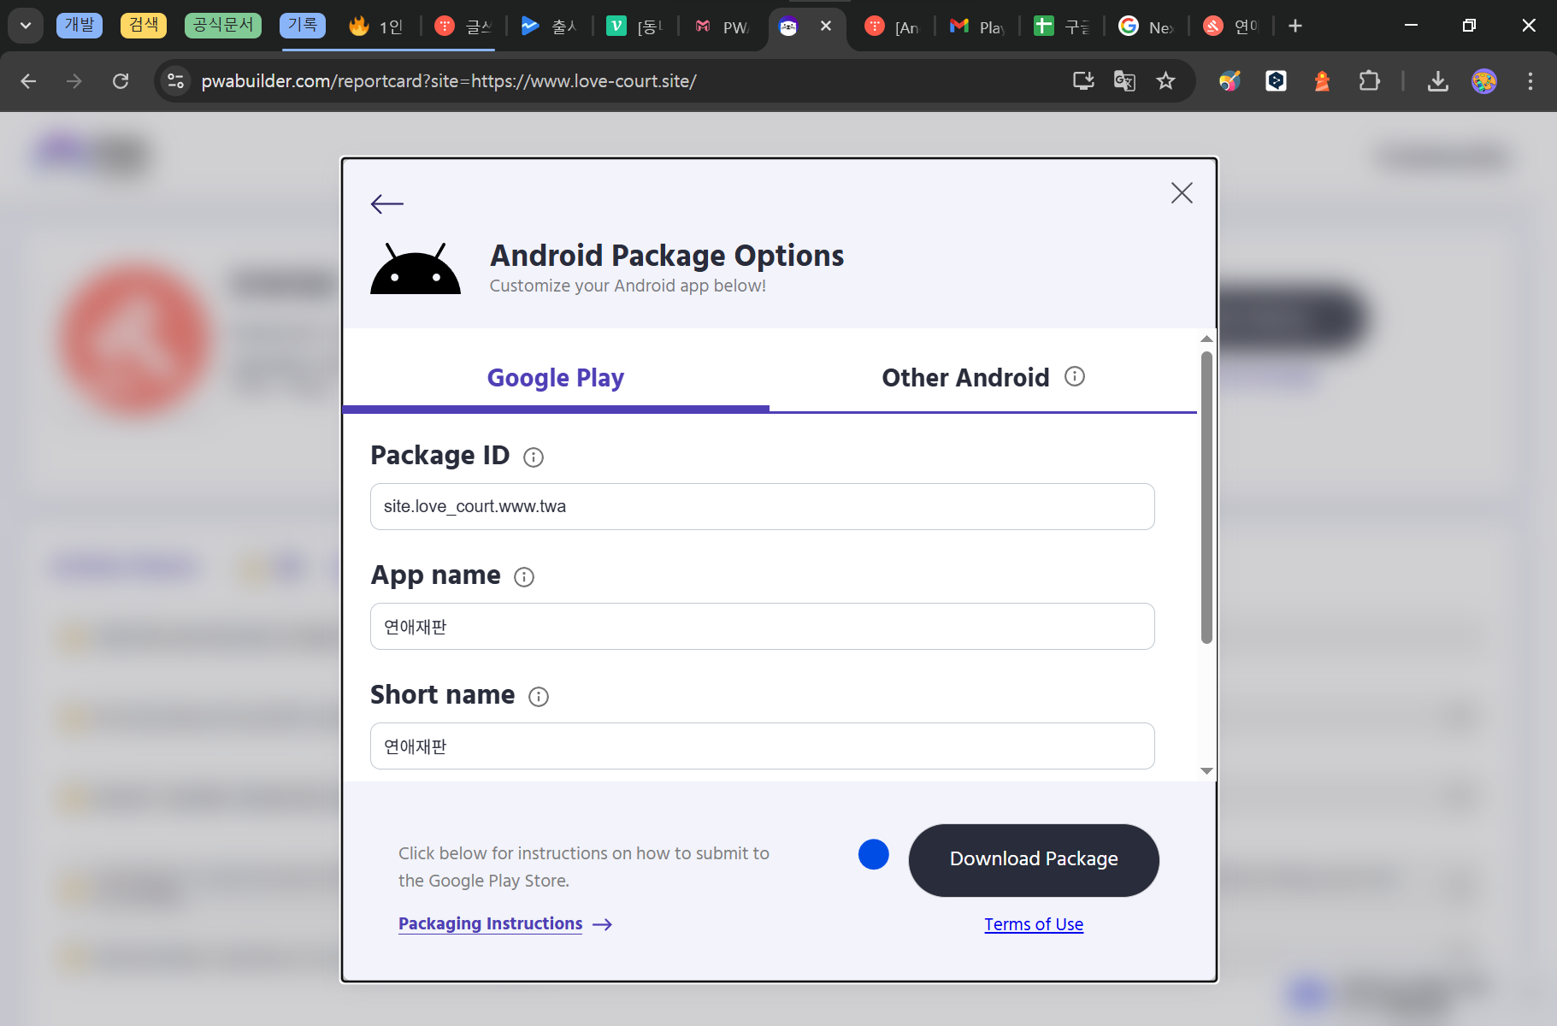Switch to the [An browser tab
1557x1026 pixels.
[x=892, y=27]
